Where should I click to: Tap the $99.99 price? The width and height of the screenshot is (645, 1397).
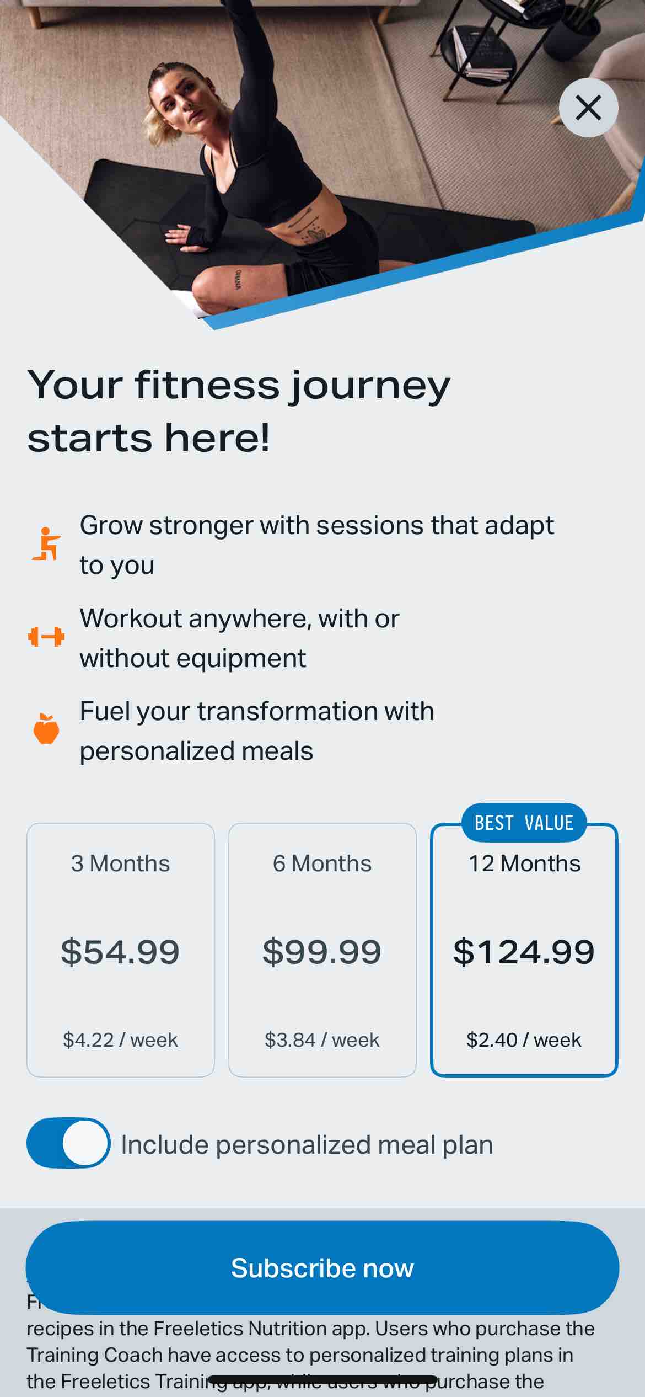pyautogui.click(x=322, y=952)
